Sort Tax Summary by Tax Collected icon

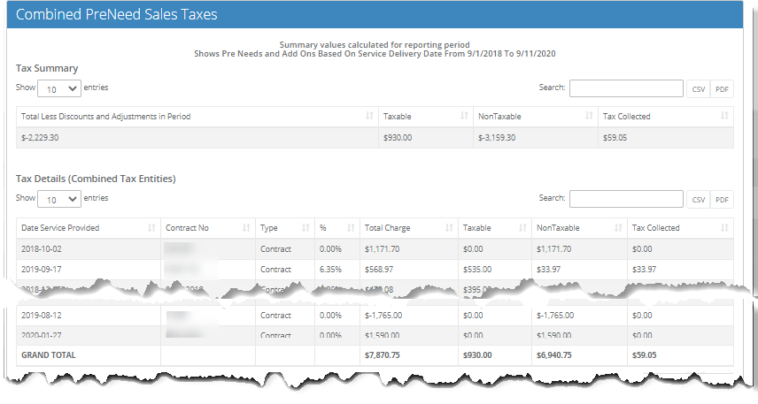point(724,117)
